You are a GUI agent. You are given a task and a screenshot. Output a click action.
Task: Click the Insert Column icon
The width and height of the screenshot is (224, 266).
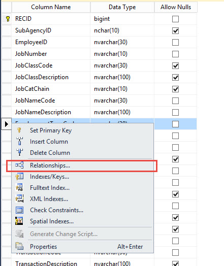[x=19, y=141]
